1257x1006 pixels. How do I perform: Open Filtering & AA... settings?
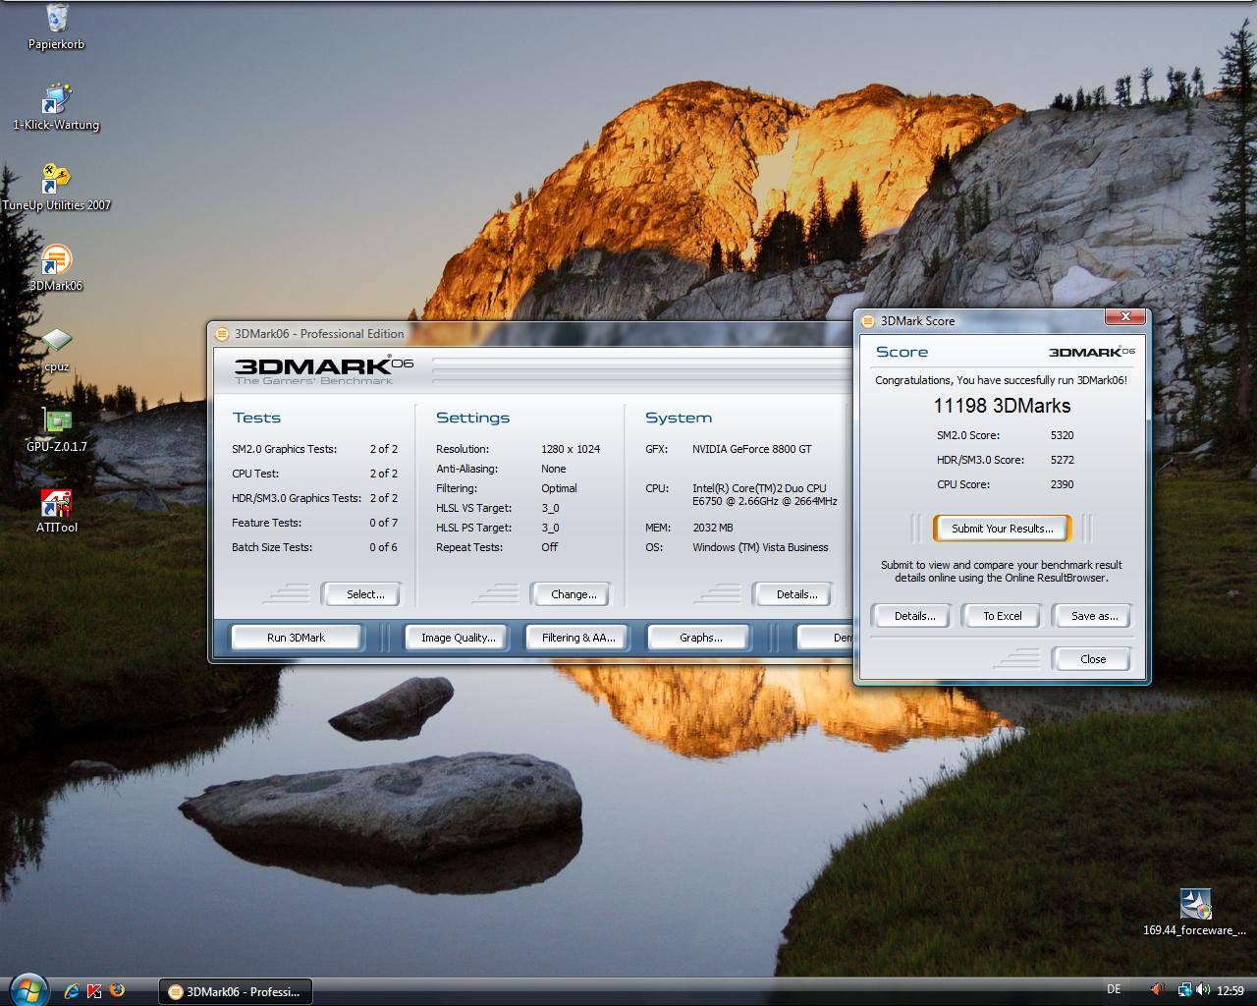click(578, 638)
